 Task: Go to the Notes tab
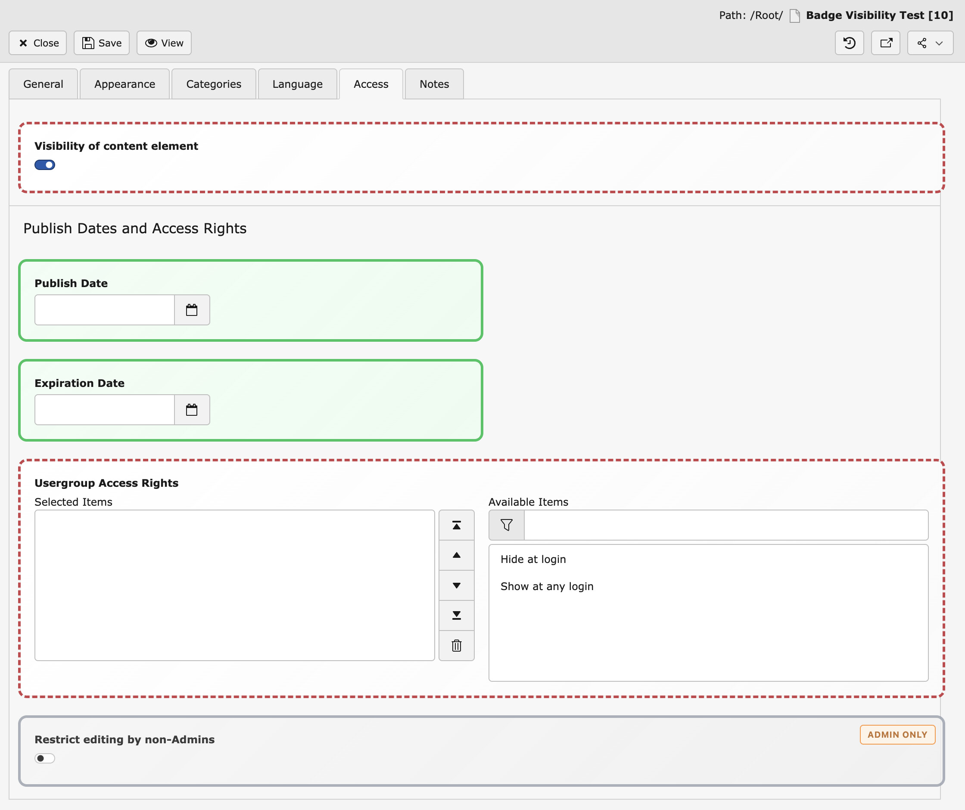[x=434, y=84]
